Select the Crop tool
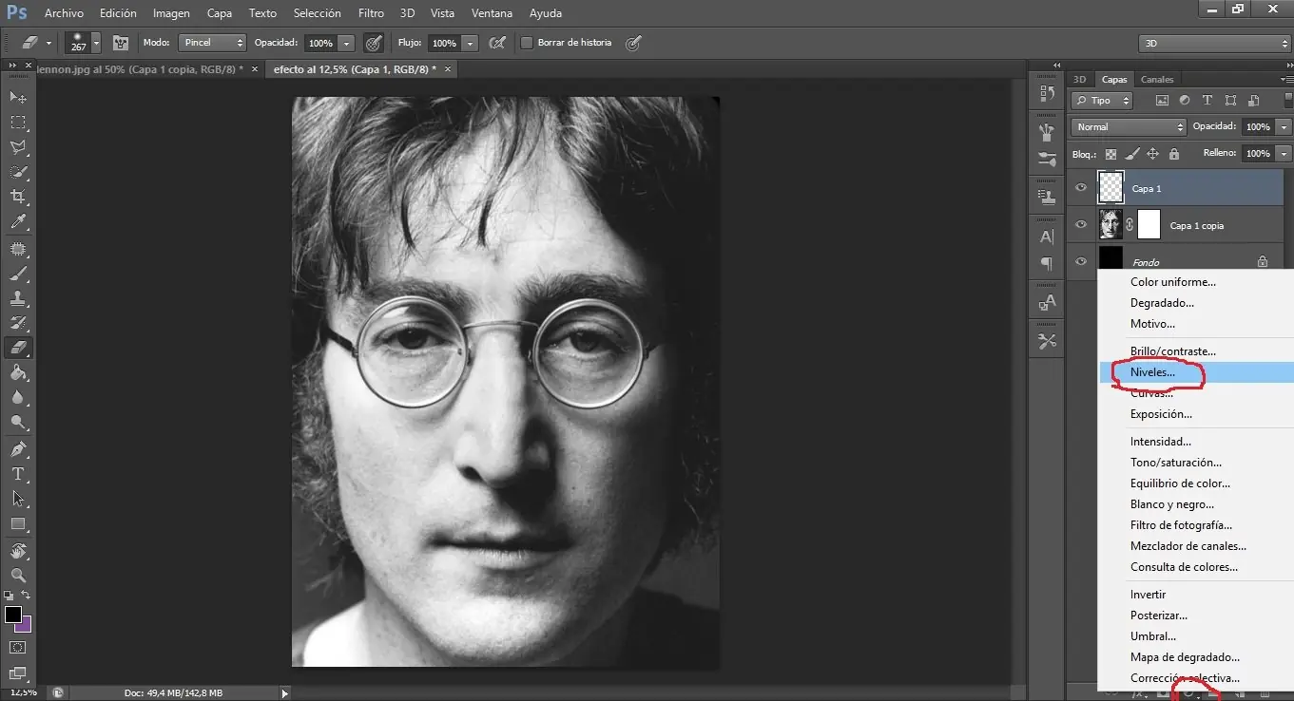1294x701 pixels. (x=18, y=197)
